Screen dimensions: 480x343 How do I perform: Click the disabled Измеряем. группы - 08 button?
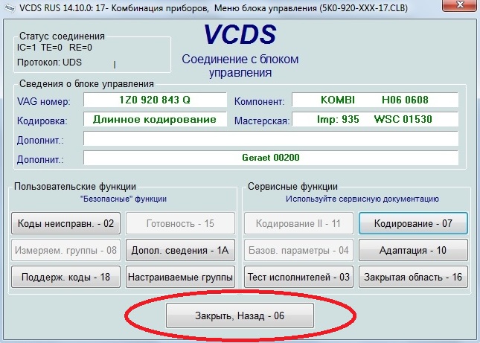pyautogui.click(x=65, y=250)
